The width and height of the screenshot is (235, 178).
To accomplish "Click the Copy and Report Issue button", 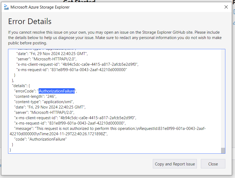I will [x=175, y=164].
